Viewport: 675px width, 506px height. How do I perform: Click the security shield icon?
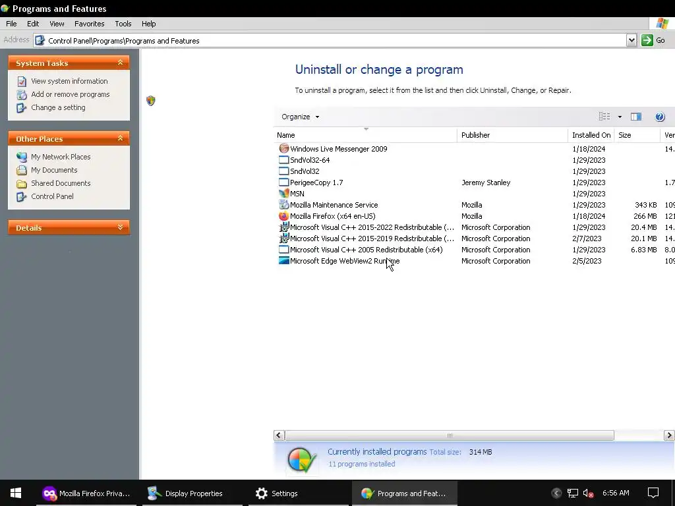[x=151, y=101]
